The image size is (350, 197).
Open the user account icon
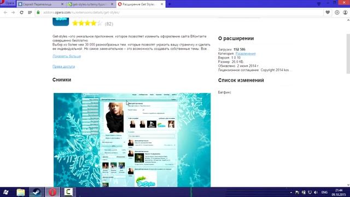345,13
